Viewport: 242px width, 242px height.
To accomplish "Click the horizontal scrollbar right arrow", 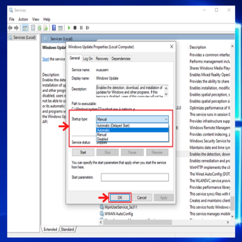I will [228, 222].
